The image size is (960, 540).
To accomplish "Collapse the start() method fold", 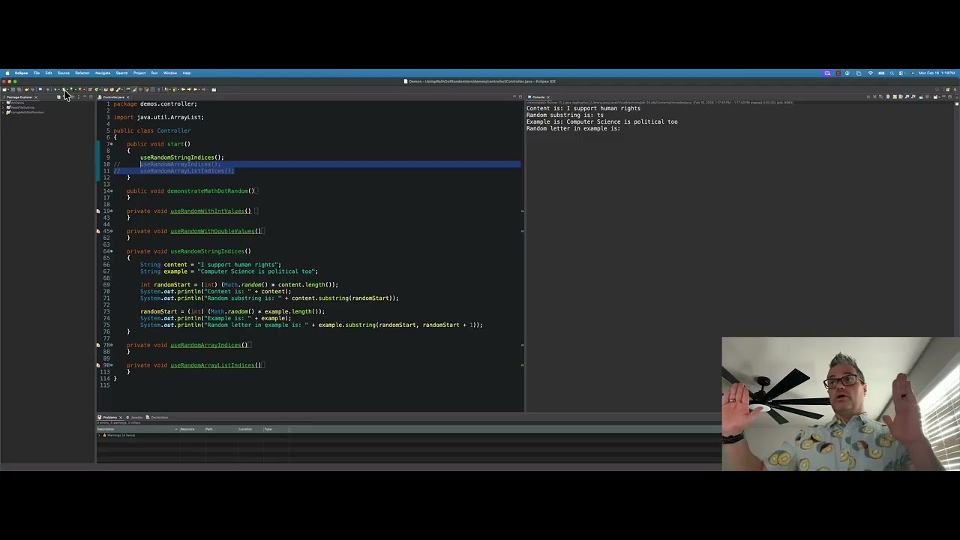I will pyautogui.click(x=112, y=144).
